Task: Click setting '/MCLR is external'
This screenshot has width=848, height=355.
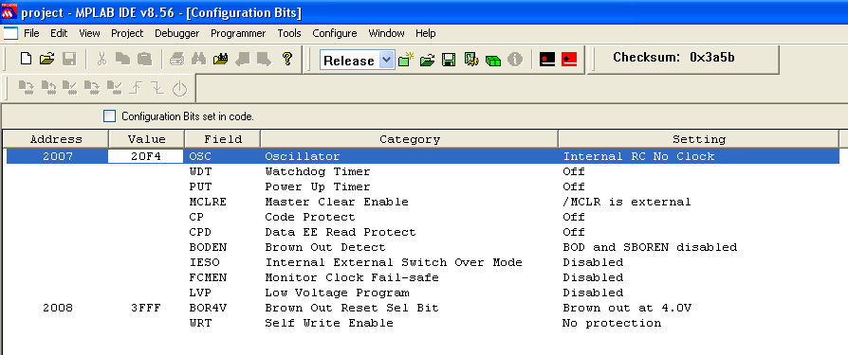Action: (627, 202)
